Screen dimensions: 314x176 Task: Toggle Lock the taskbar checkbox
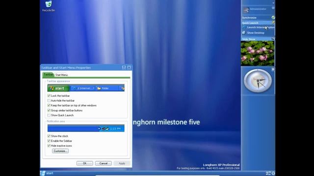click(49, 96)
